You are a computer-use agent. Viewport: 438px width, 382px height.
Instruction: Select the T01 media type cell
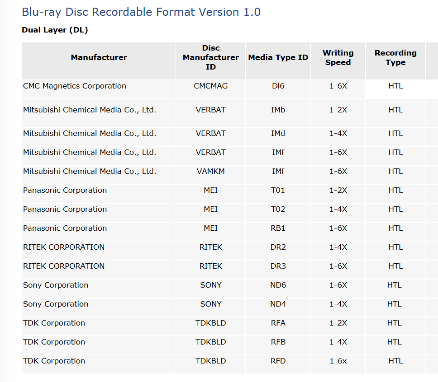point(278,190)
